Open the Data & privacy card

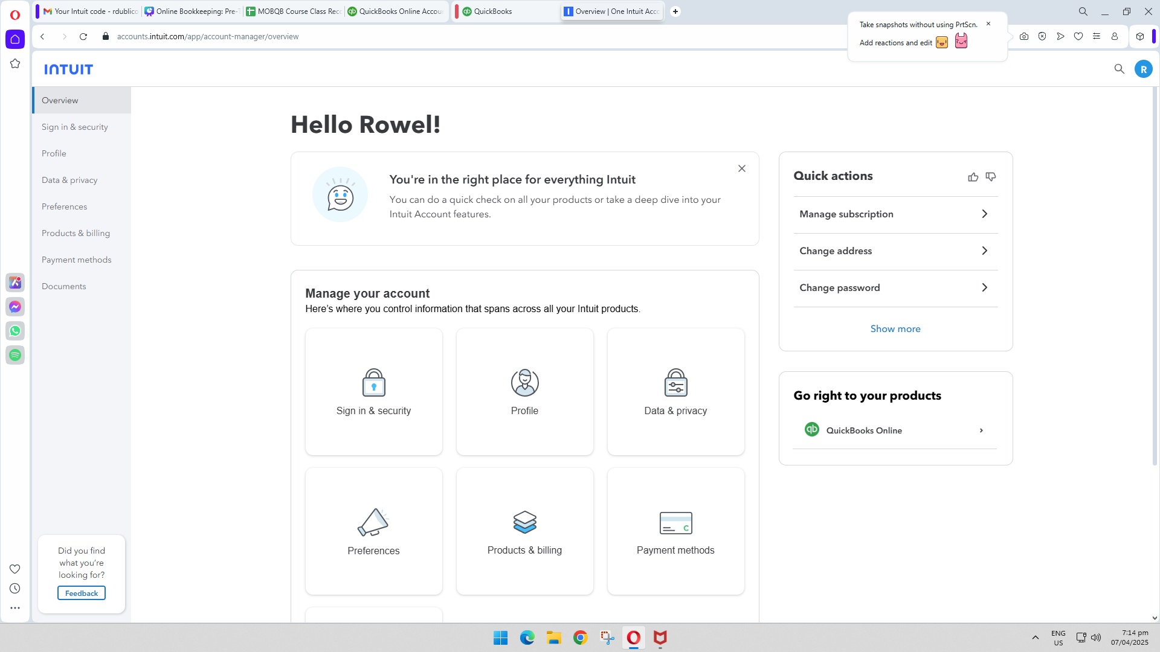point(675,392)
